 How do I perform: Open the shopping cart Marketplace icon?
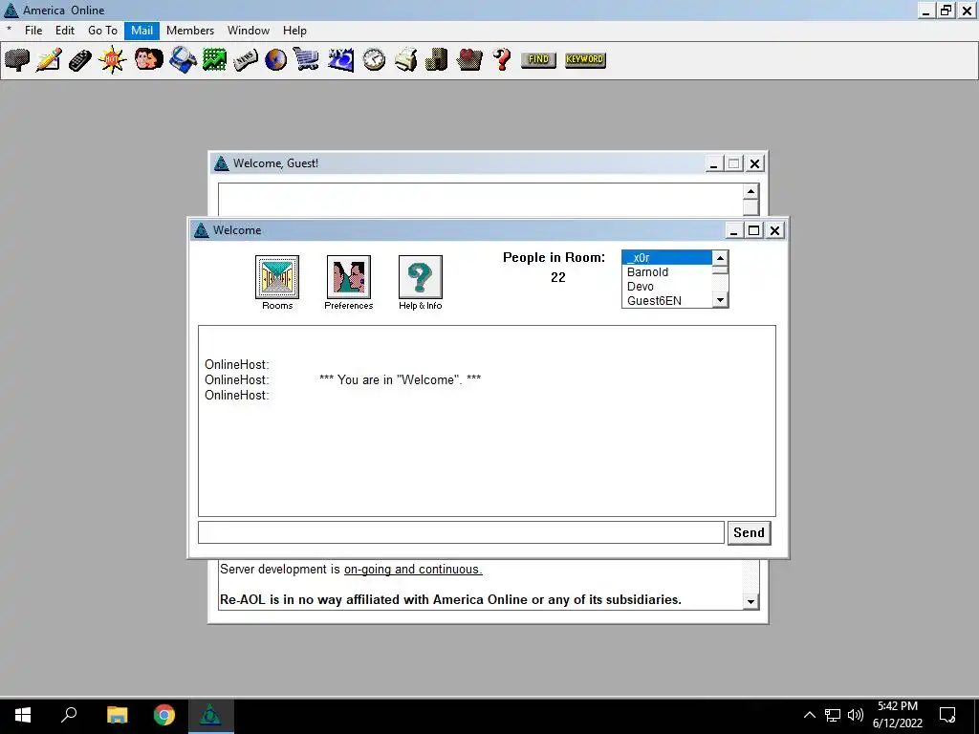click(307, 60)
